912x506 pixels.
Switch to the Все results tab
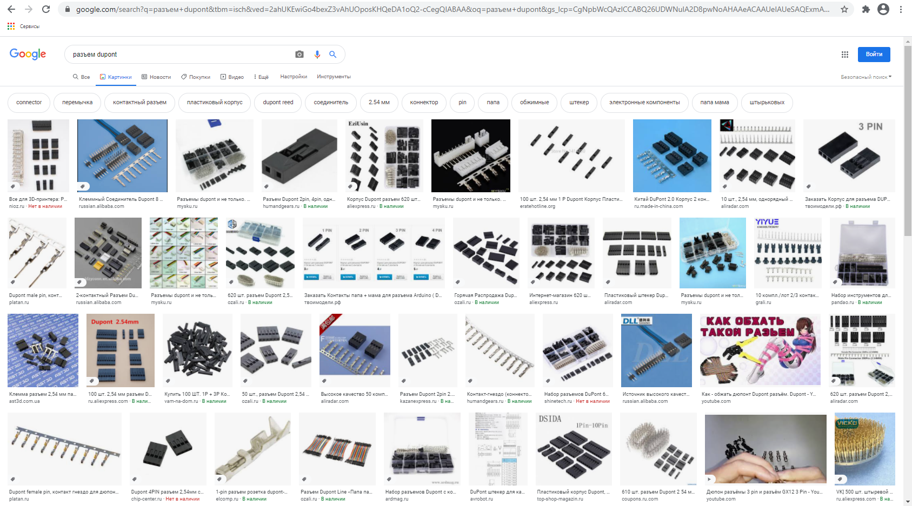click(x=82, y=77)
